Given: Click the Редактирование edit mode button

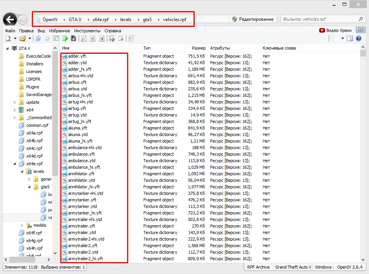Looking at the screenshot, I should (253, 19).
